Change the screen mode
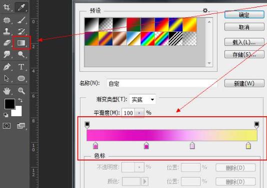This screenshot has height=188, width=267. [x=21, y=126]
